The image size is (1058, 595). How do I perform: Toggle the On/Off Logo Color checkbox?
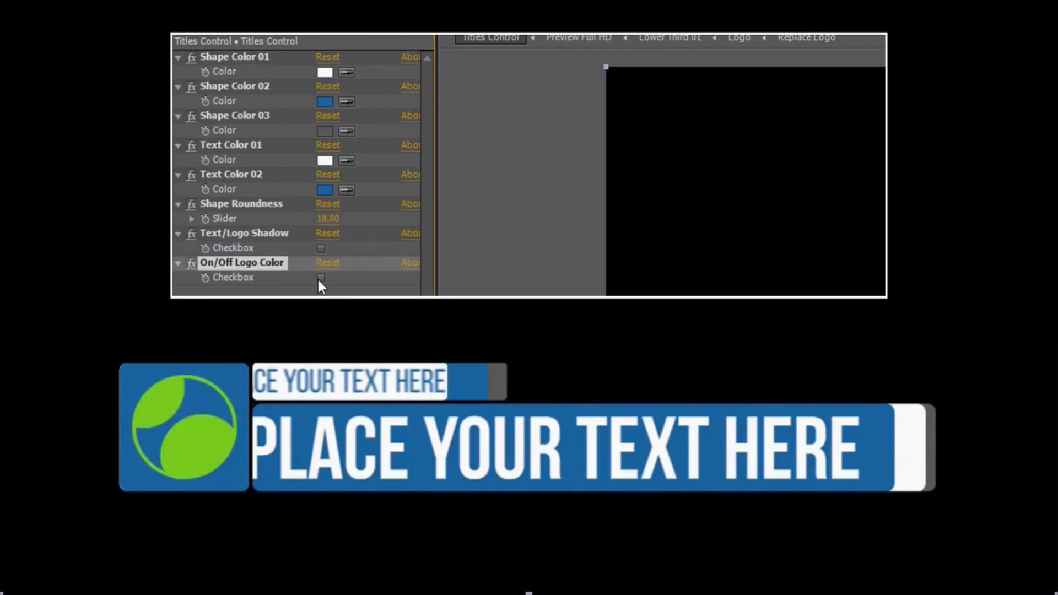click(321, 277)
